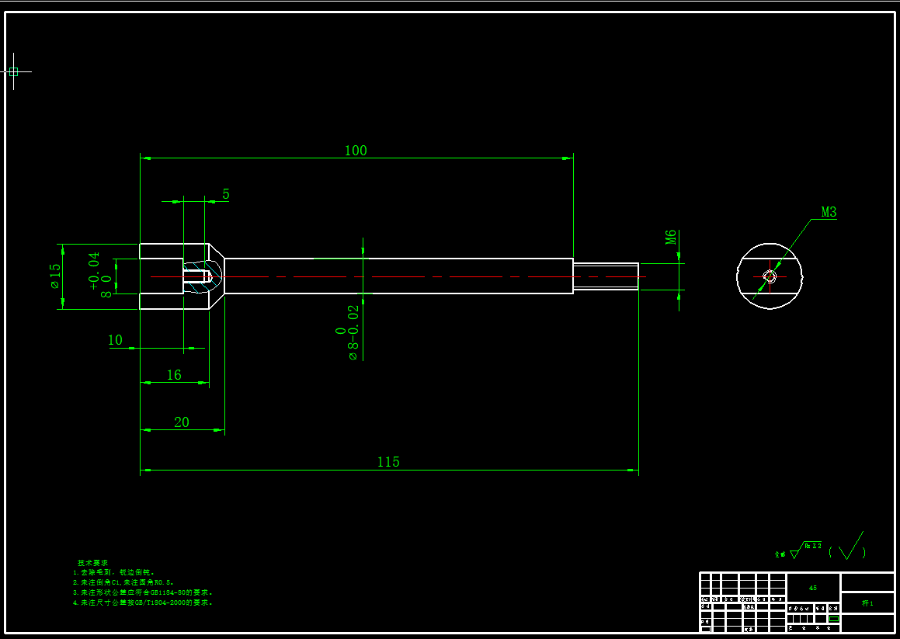The height and width of the screenshot is (639, 900).
Task: Select the 10 dimension text
Action: click(x=116, y=340)
